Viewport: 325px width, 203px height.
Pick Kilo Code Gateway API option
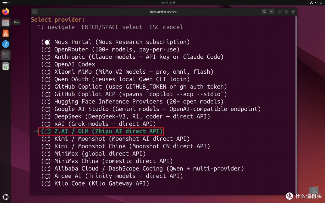pyautogui.click(x=95, y=183)
